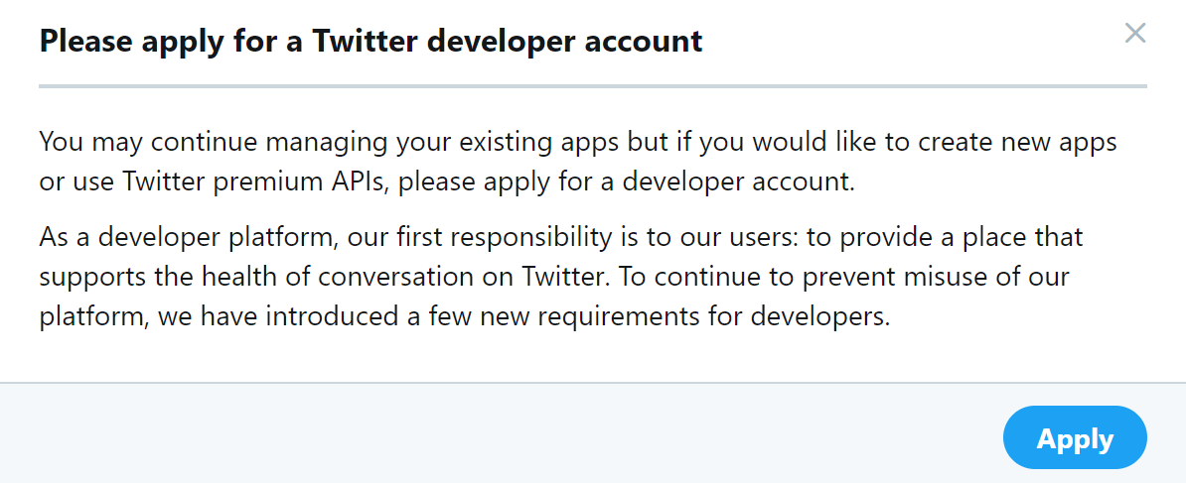Click the phrase "create new apps"
Viewport: 1186px width, 483px height.
[x=1016, y=142]
